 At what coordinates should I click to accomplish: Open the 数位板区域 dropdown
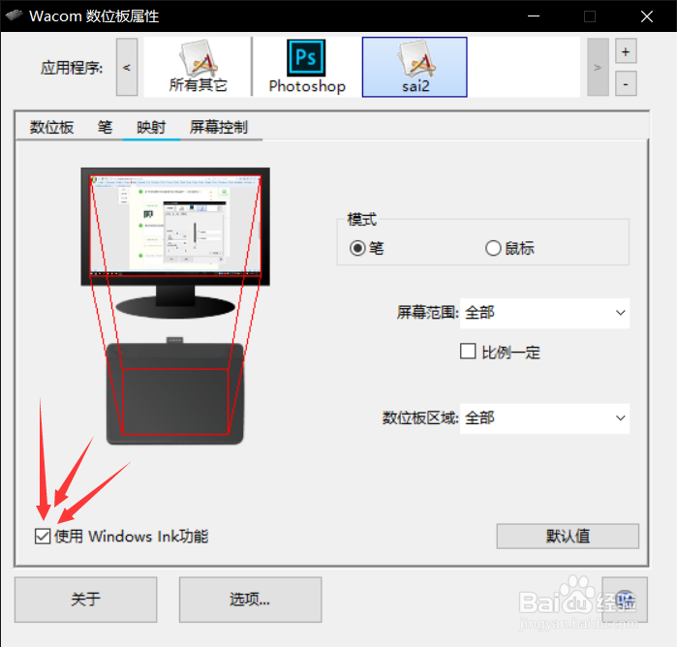(x=544, y=418)
